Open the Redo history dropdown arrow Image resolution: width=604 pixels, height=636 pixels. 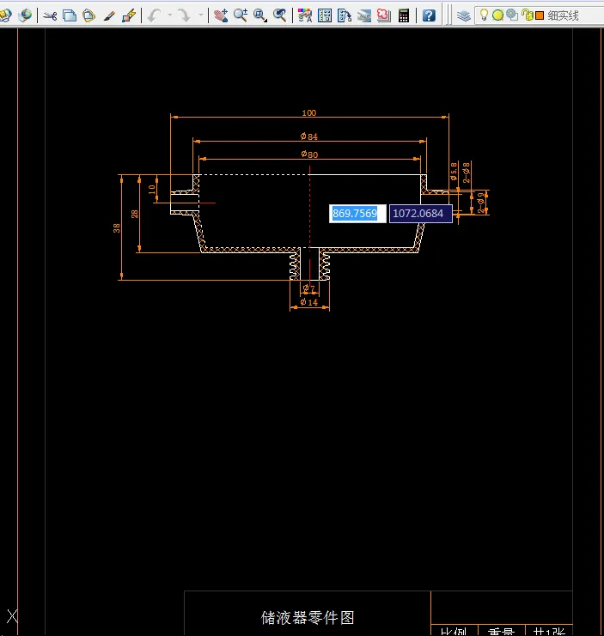pyautogui.click(x=201, y=15)
